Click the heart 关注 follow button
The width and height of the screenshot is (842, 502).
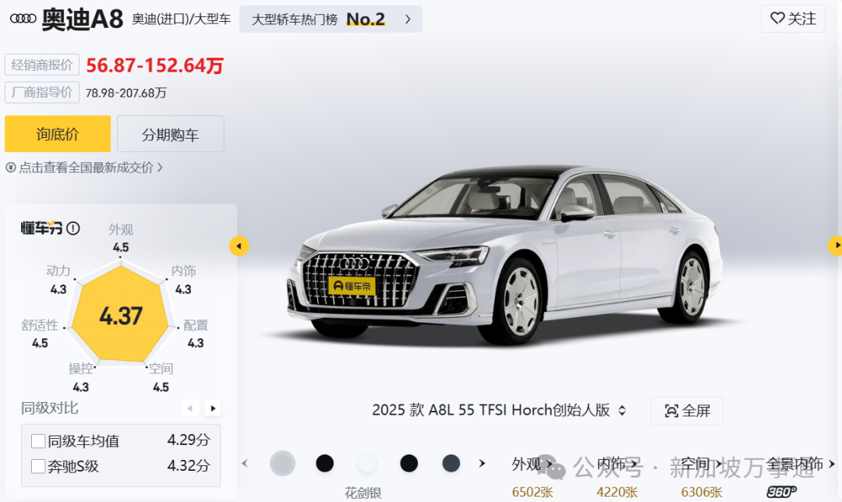click(x=793, y=19)
